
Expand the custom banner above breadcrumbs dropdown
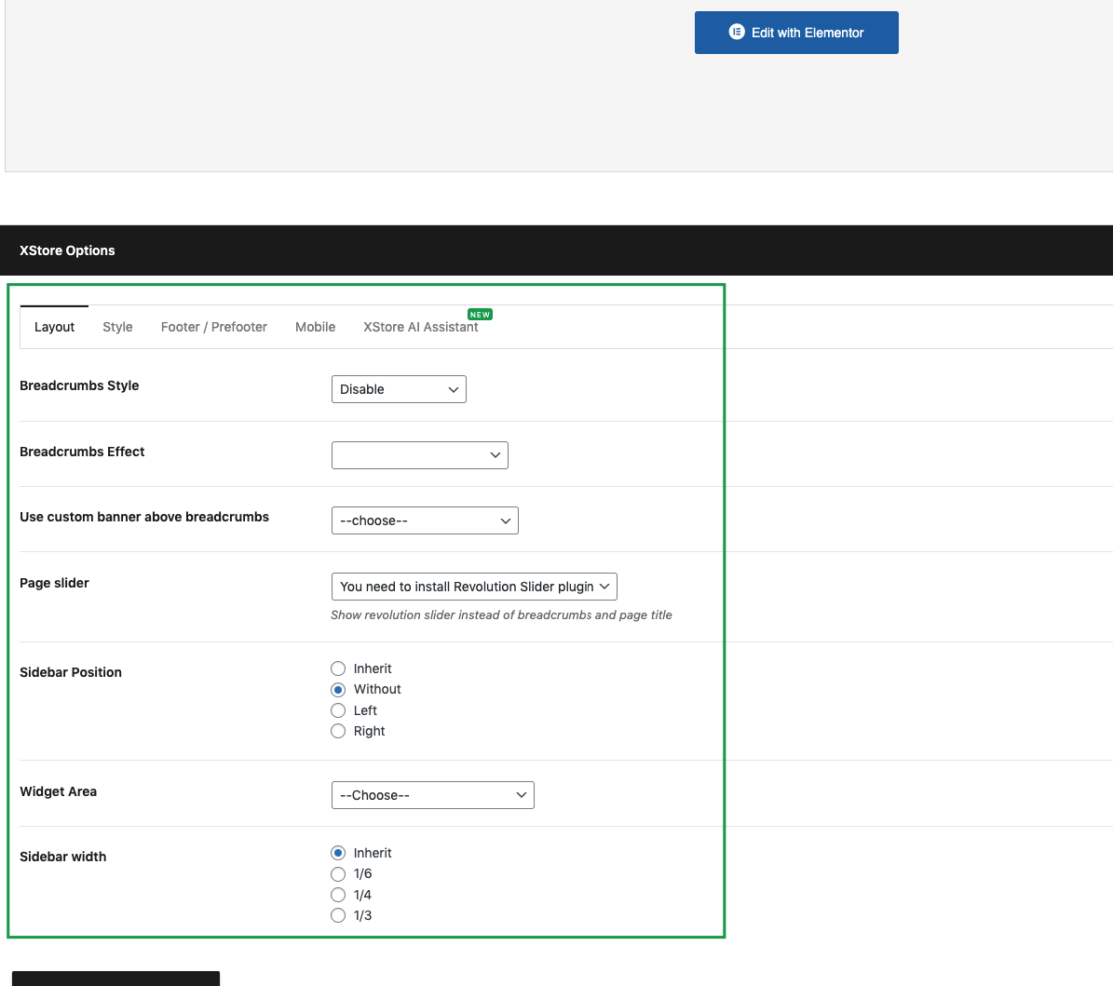(x=425, y=520)
